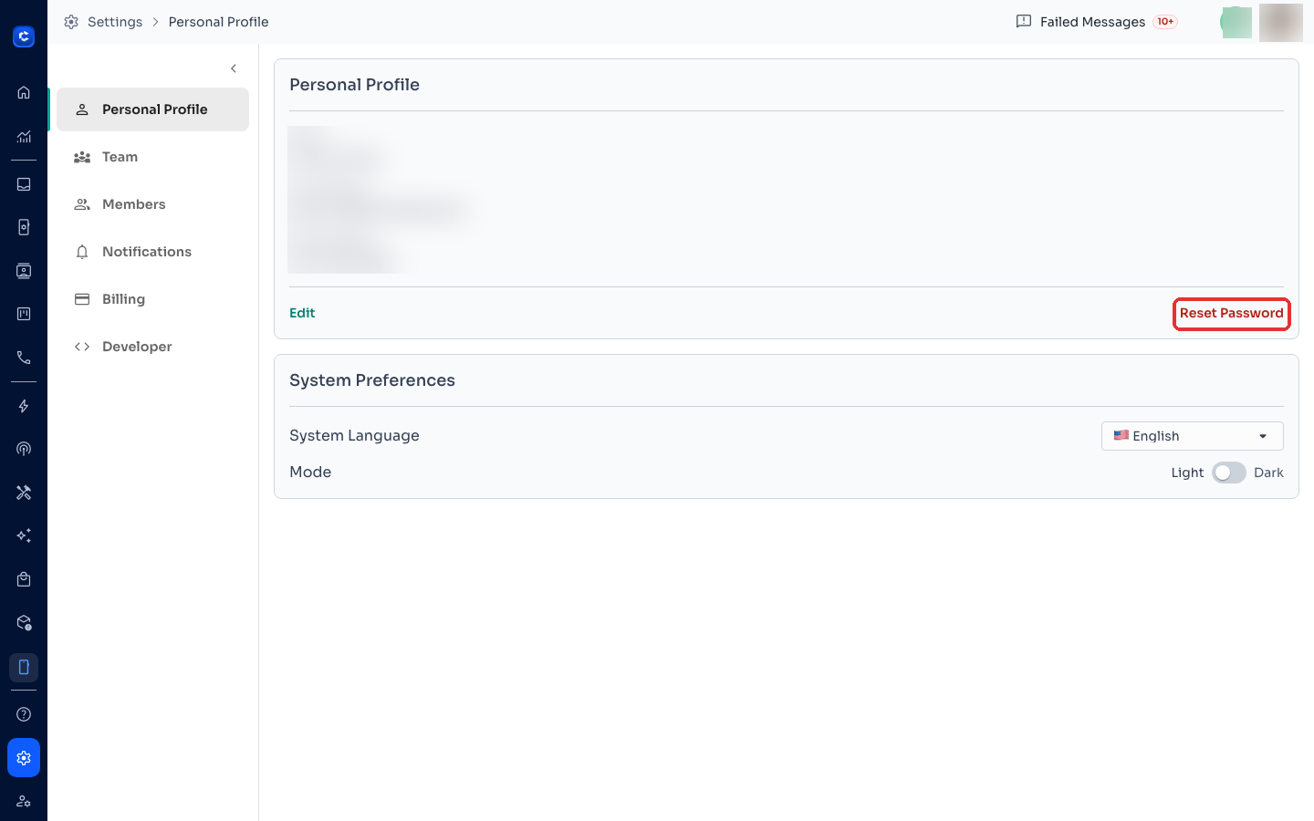Open Notifications settings
The height and width of the screenshot is (821, 1314).
pyautogui.click(x=152, y=252)
